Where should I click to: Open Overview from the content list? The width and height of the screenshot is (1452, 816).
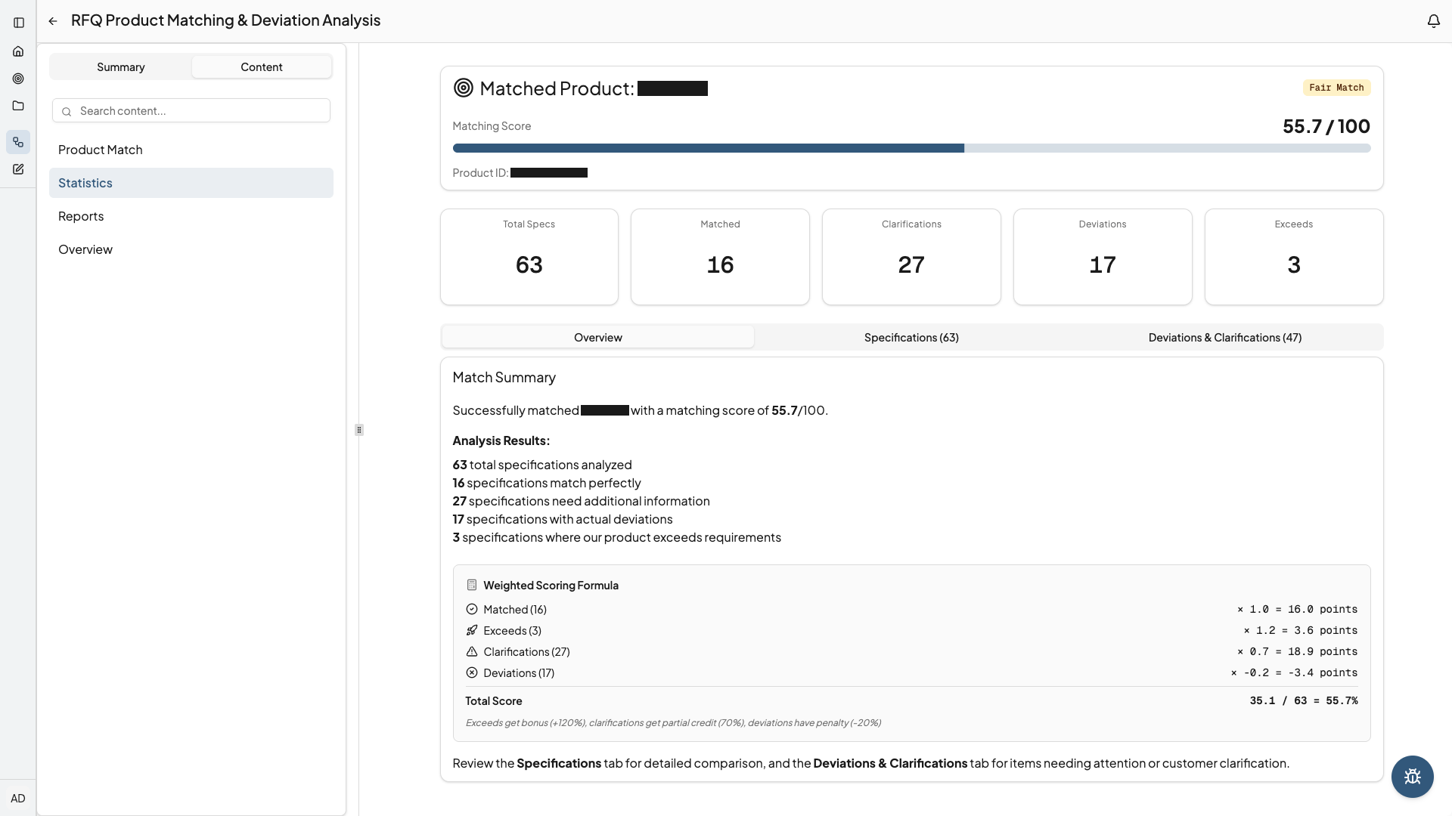(x=85, y=249)
